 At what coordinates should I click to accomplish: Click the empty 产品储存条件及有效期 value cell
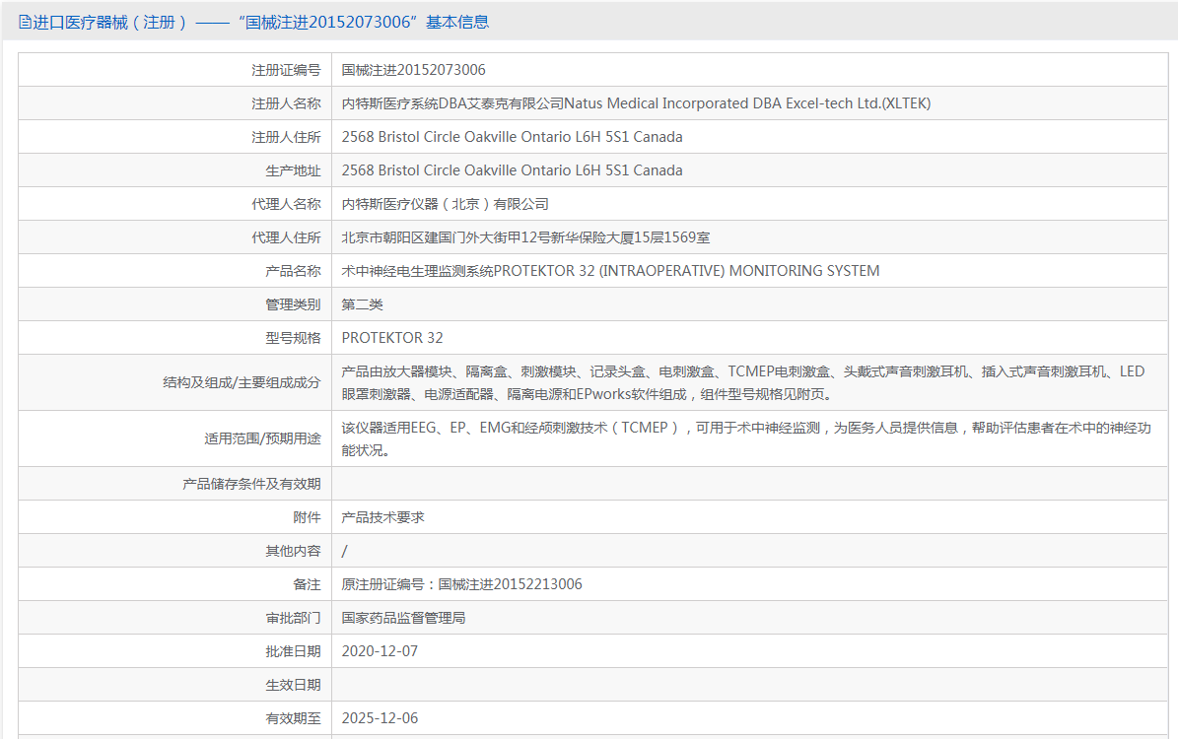coord(749,484)
